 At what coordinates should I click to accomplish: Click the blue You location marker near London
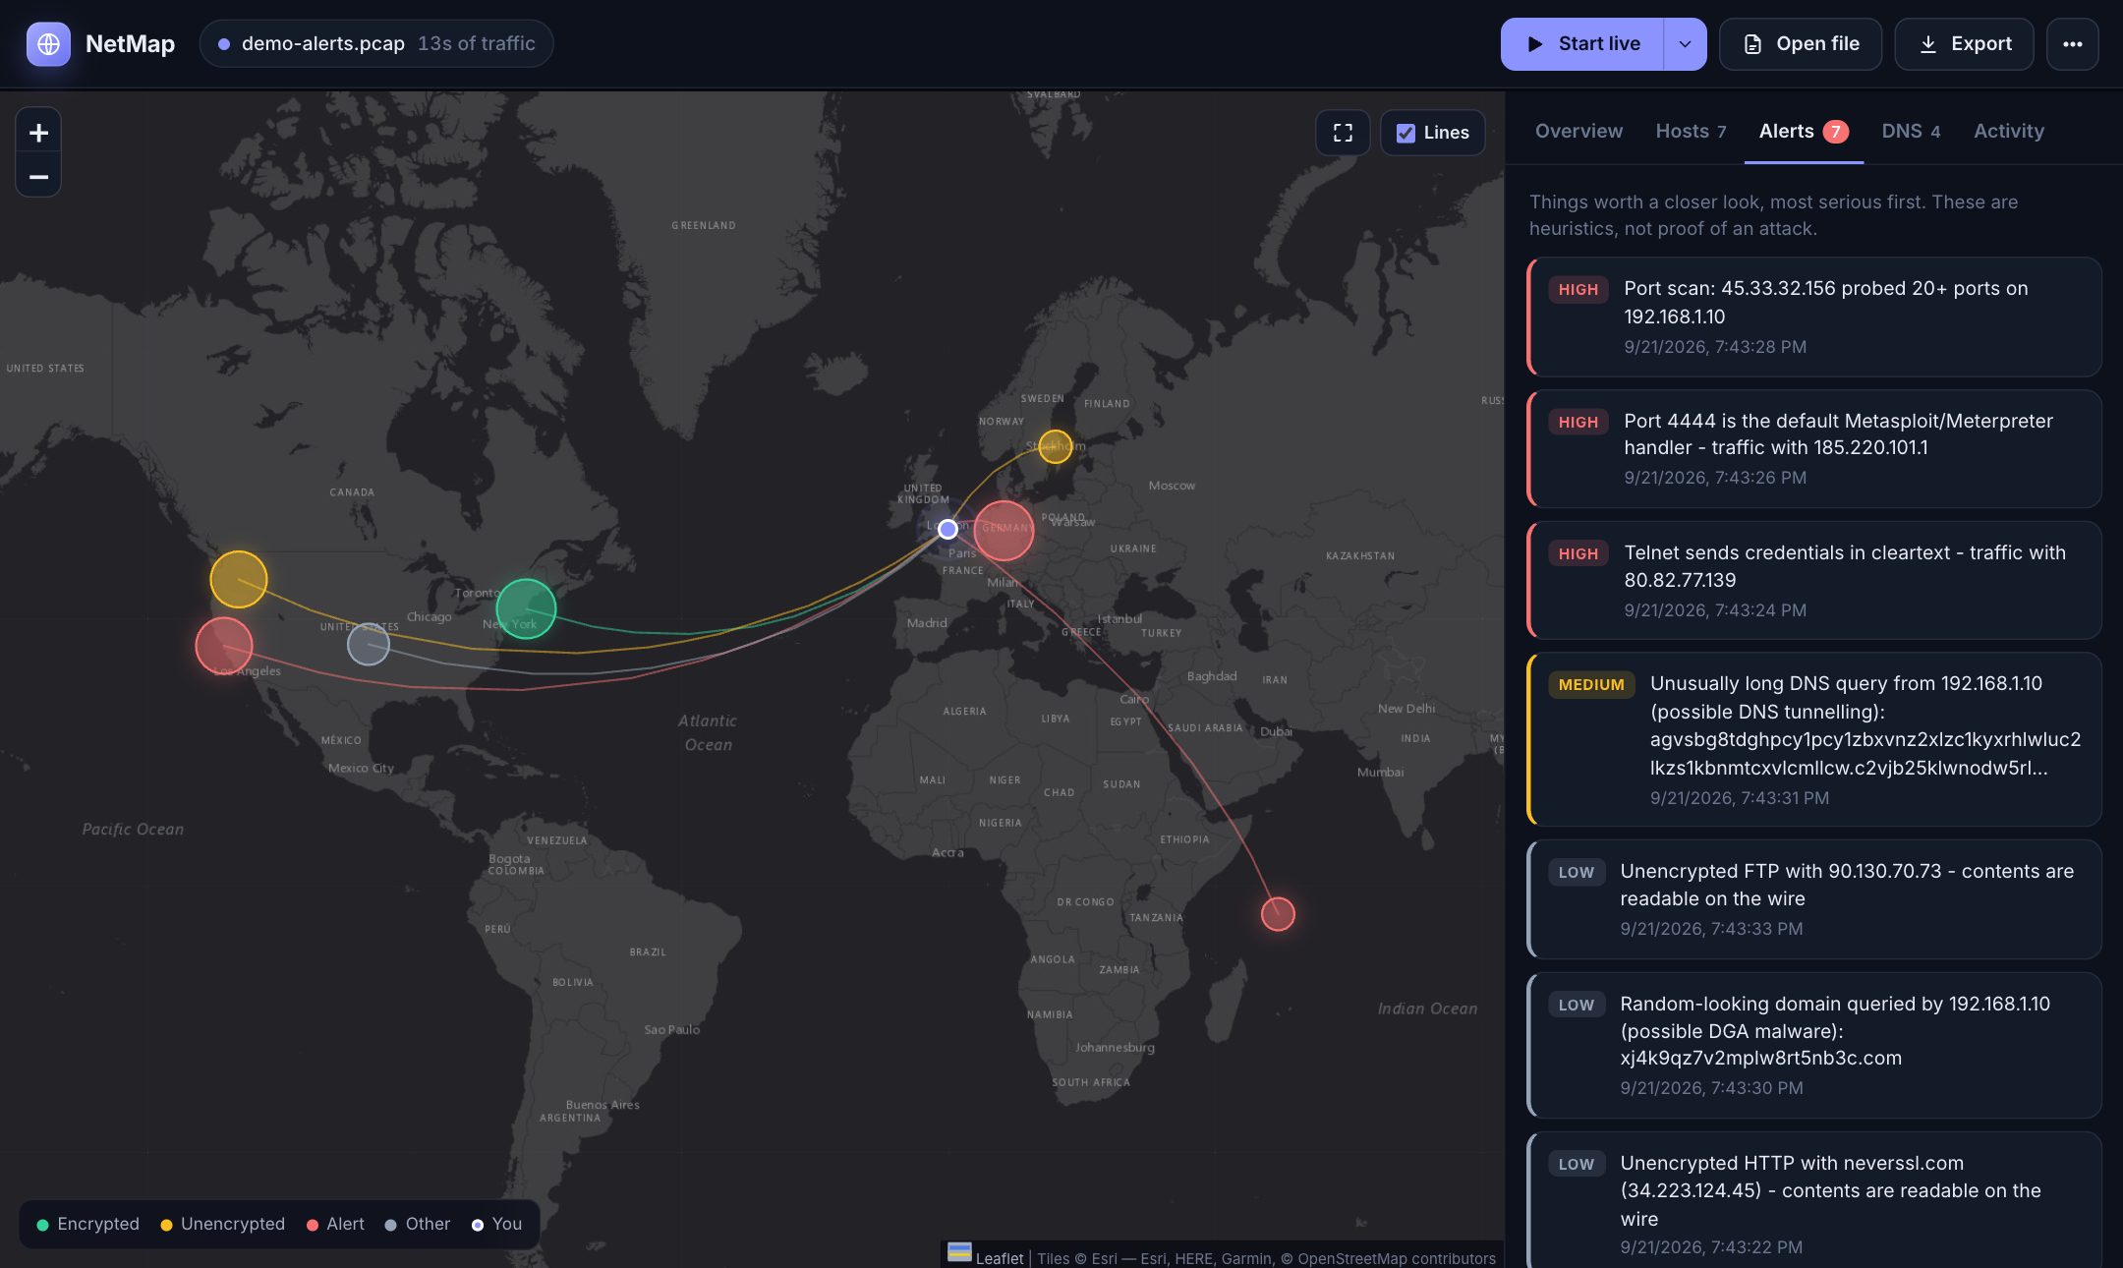tap(947, 529)
